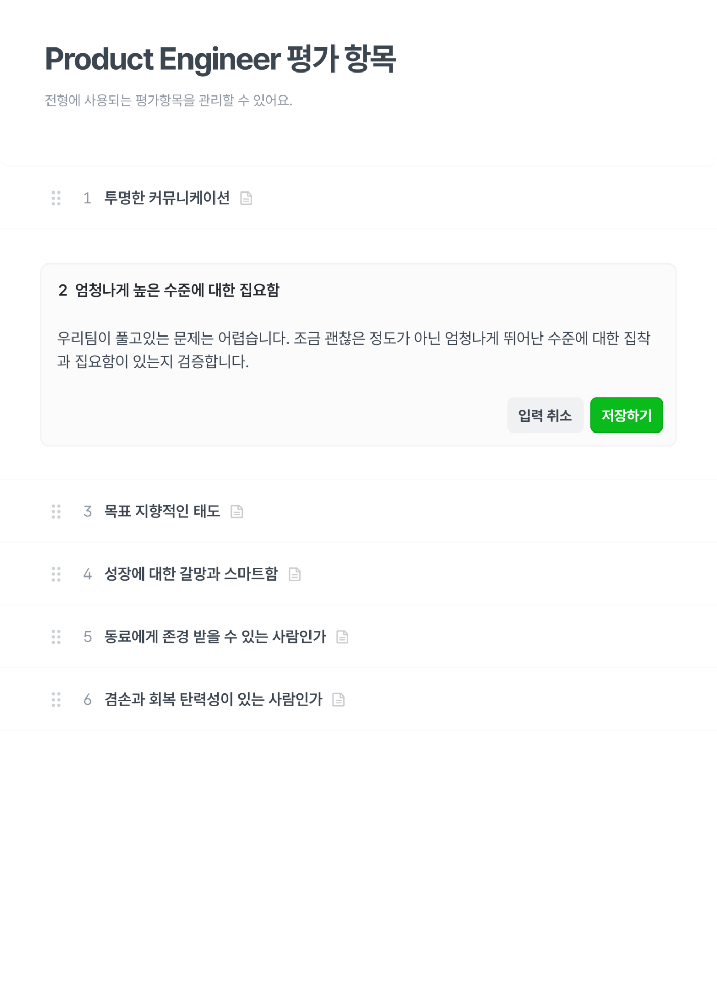Click the Product Engineer 평가 항목 heading

click(221, 59)
